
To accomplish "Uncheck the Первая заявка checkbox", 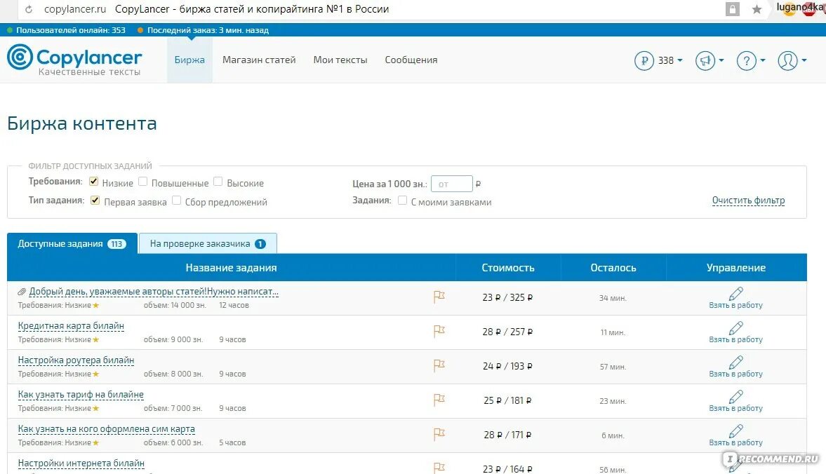I will pyautogui.click(x=95, y=201).
